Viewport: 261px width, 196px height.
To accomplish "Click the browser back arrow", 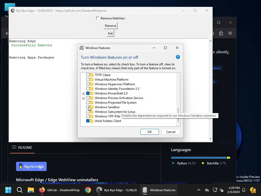I will [7, 33].
